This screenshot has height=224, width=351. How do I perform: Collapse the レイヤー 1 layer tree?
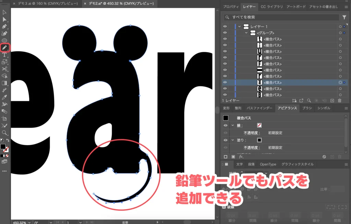point(239,27)
